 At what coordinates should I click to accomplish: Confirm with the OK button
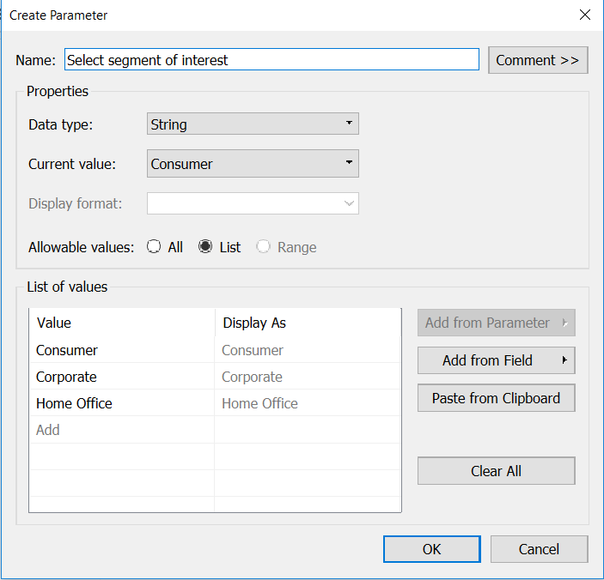[x=432, y=549]
